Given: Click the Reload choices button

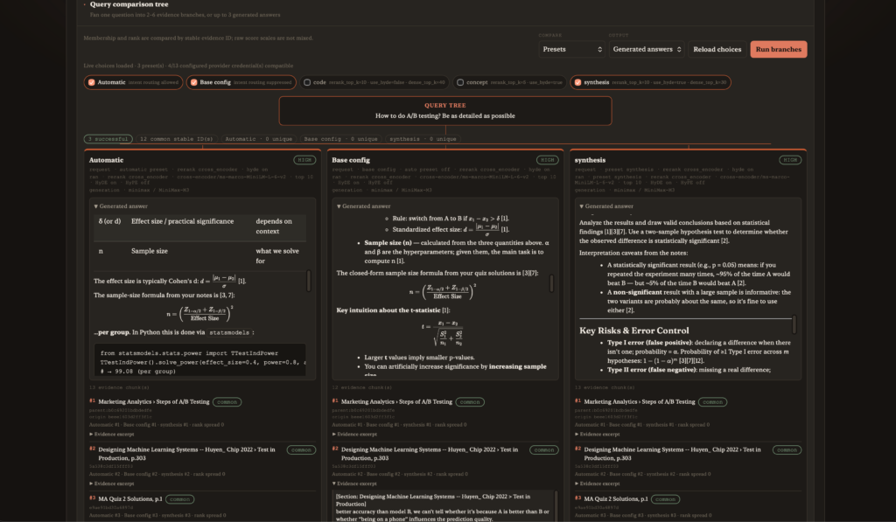Looking at the screenshot, I should (x=717, y=49).
